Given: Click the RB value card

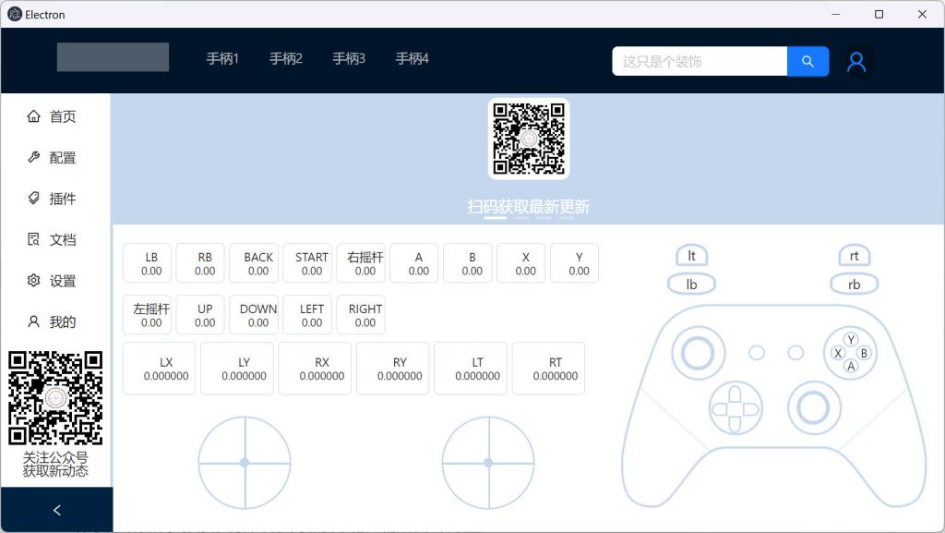Looking at the screenshot, I should coord(200,263).
